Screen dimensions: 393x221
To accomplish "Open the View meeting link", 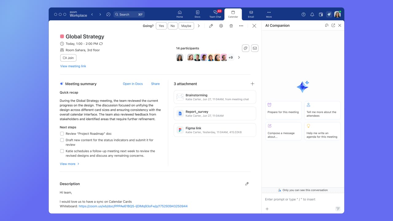I will tap(73, 66).
